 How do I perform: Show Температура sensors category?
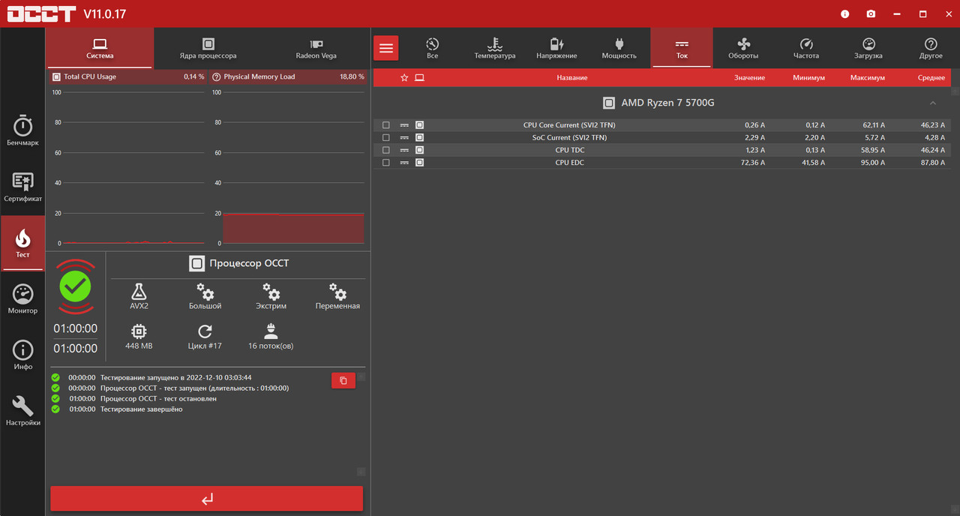point(494,49)
